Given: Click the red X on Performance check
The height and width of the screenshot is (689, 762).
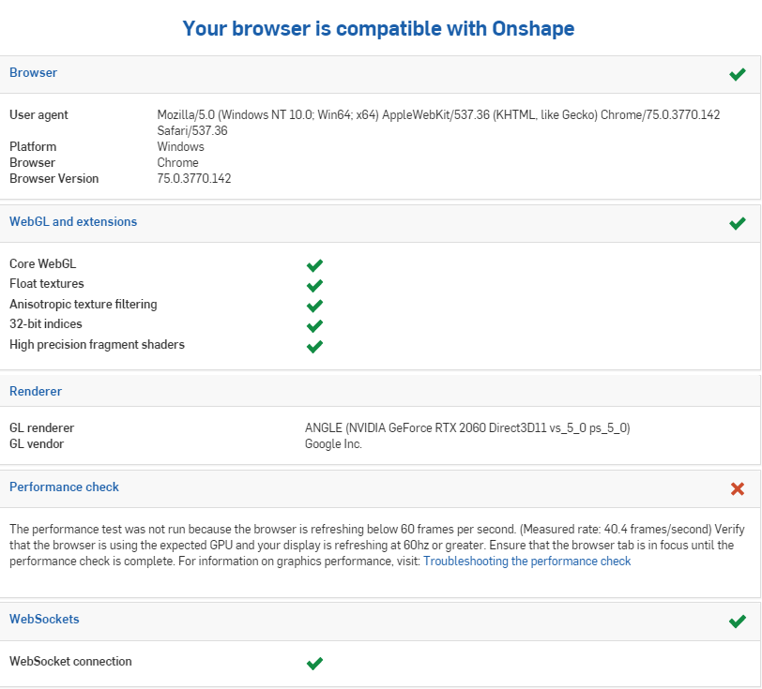Looking at the screenshot, I should click(x=738, y=488).
